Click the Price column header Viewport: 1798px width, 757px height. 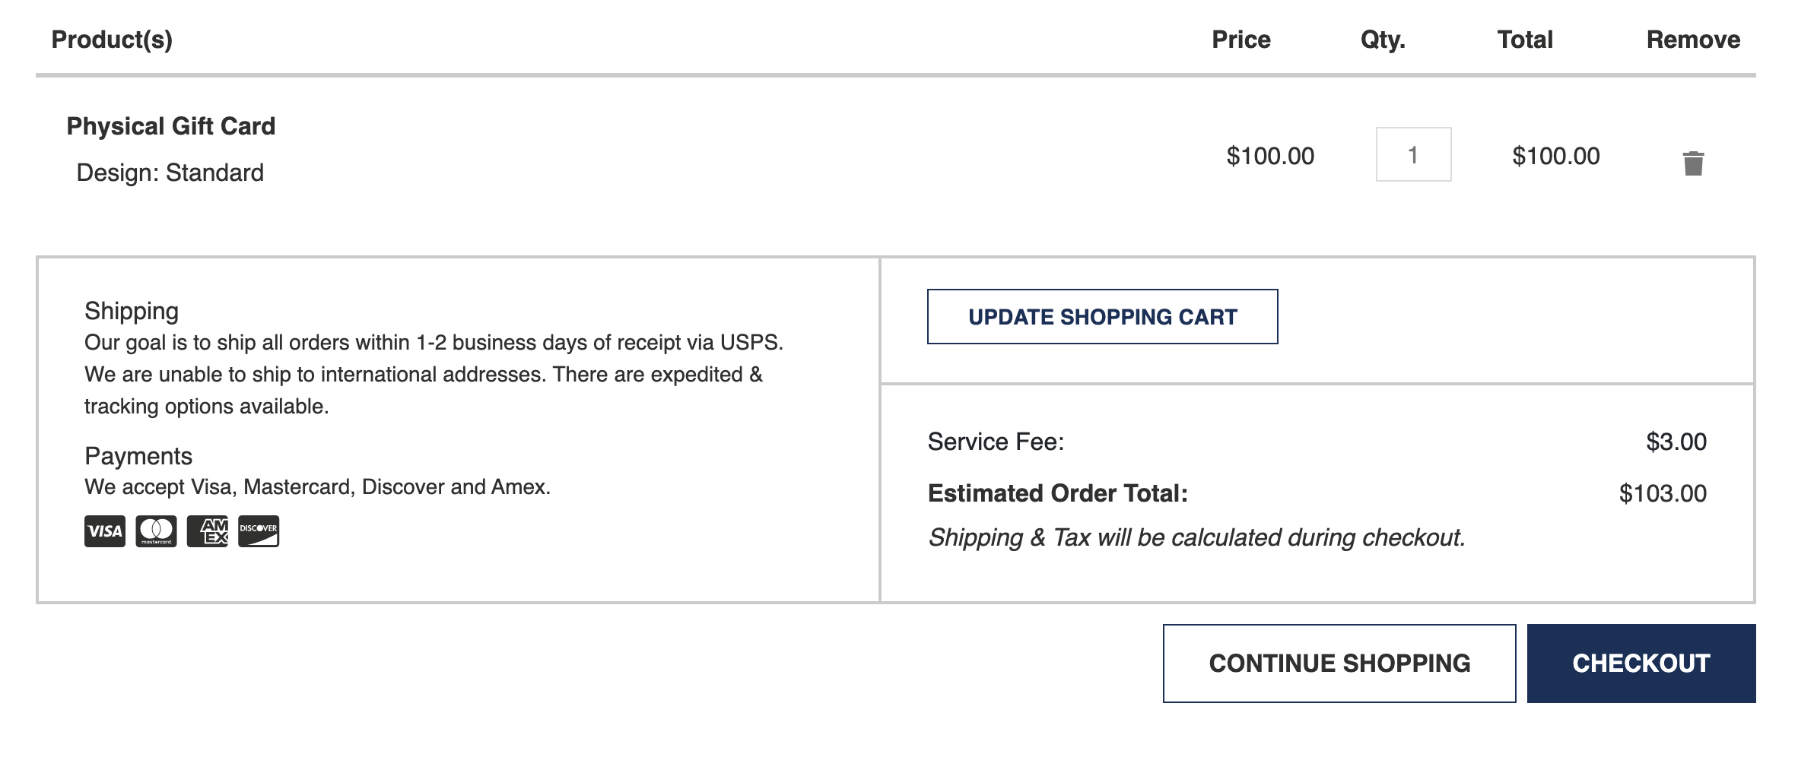point(1240,40)
